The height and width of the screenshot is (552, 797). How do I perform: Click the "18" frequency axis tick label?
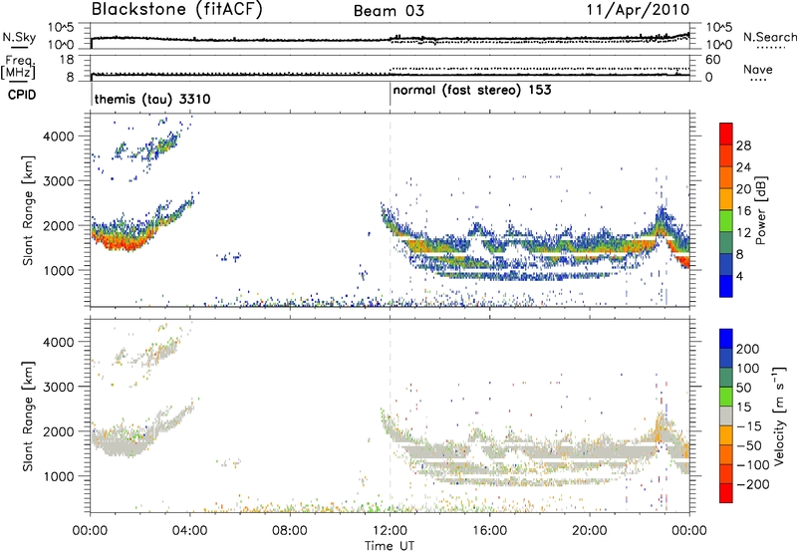(x=67, y=60)
